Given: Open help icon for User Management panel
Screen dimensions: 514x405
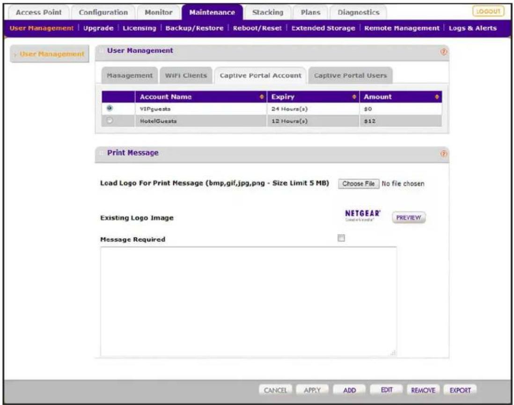Looking at the screenshot, I should point(443,52).
